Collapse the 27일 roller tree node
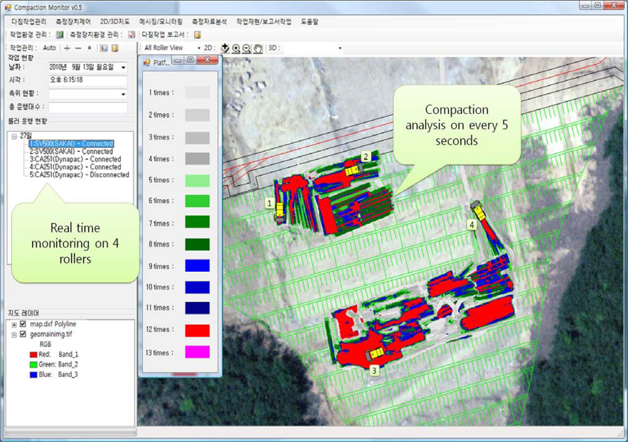Image resolution: width=628 pixels, height=442 pixels. tap(14, 136)
